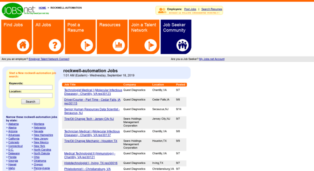Narrow jobs to Nevada
The height and width of the screenshot is (171, 314).
click(38, 131)
